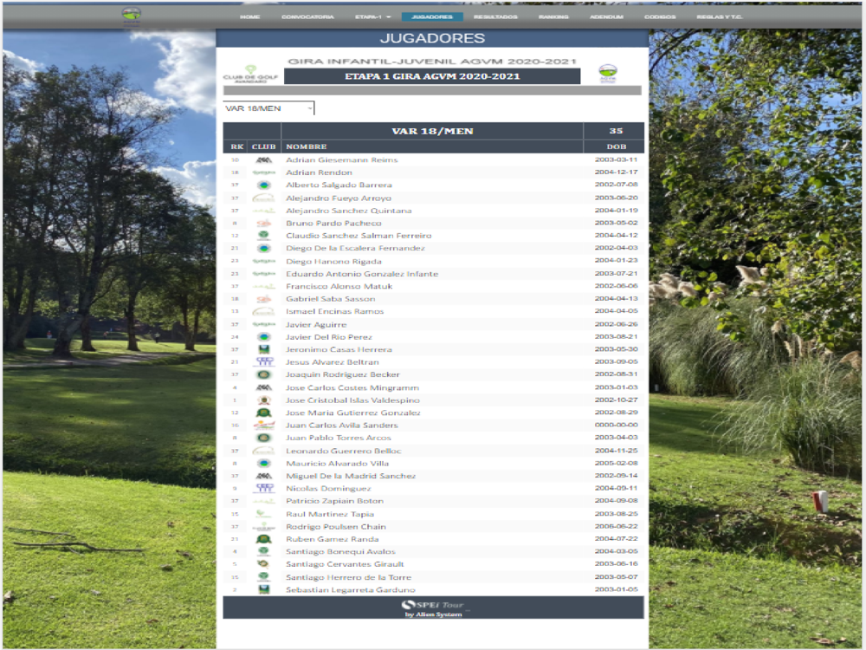Click club icon for Claudio Sanchez Salman Ferreiro

(264, 236)
